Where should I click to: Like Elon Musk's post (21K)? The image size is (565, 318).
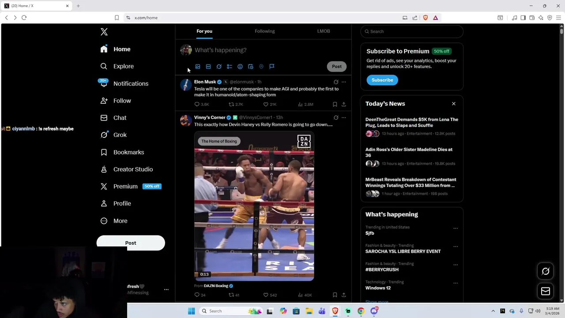tap(270, 104)
